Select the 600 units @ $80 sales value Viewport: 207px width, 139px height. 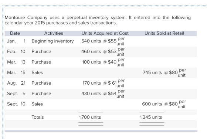(x=164, y=104)
